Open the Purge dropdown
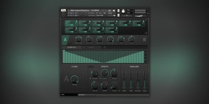The width and height of the screenshot is (209, 104). pyautogui.click(x=111, y=13)
